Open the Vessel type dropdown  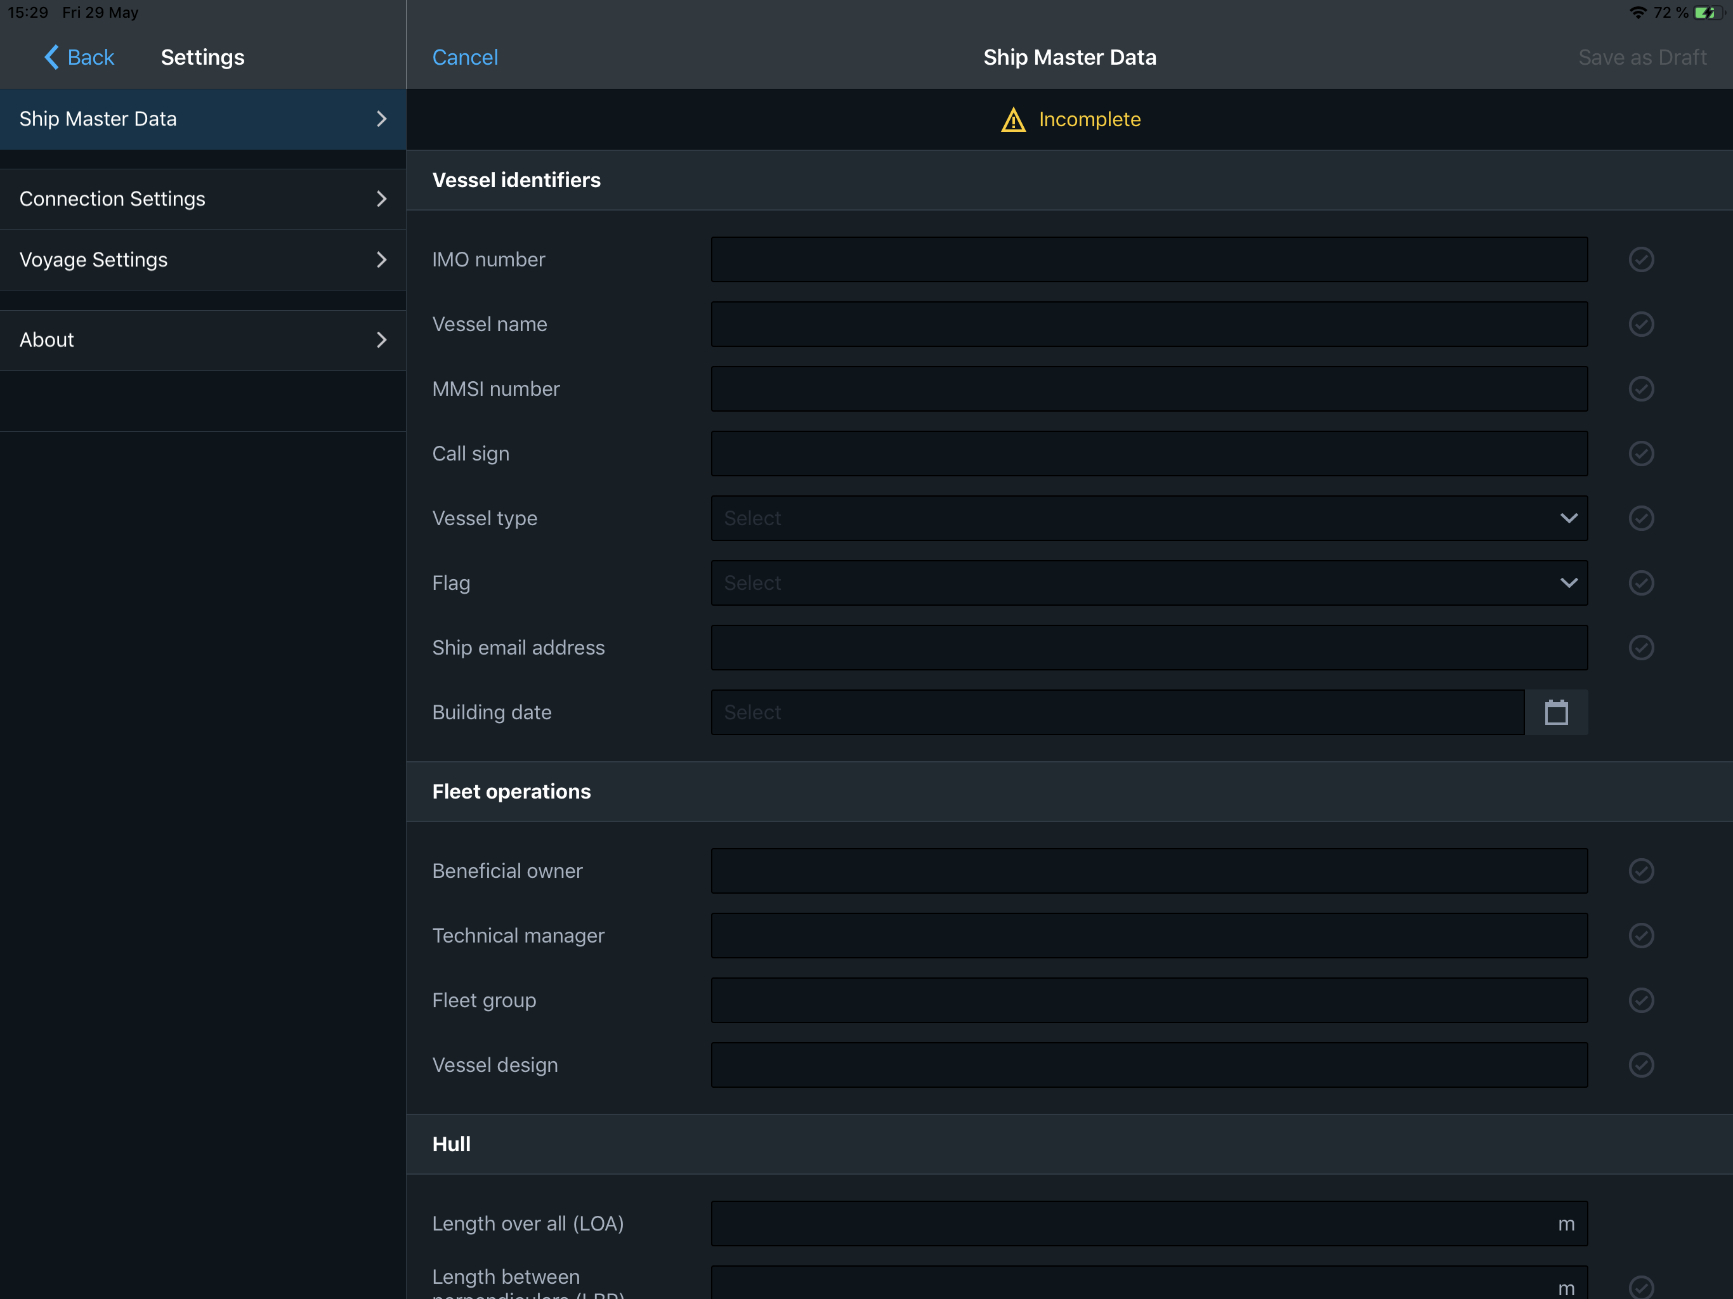coord(1149,519)
